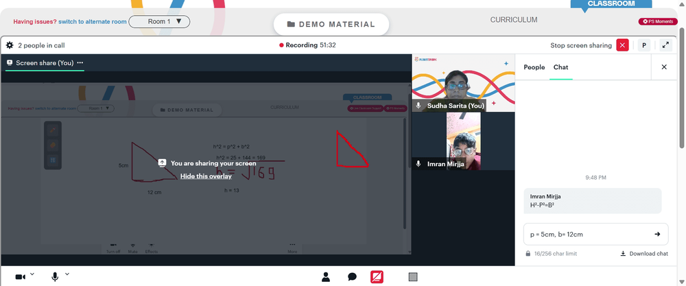Open call settings gear icon
This screenshot has width=686, height=286.
[10, 45]
